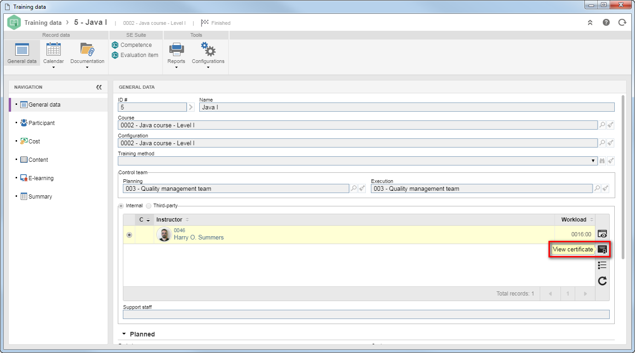Click instructor name Harry O. Summers
The width and height of the screenshot is (635, 353).
pyautogui.click(x=199, y=238)
